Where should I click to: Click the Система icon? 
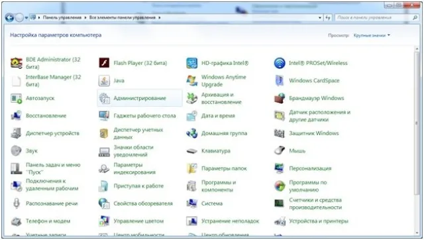coord(191,204)
